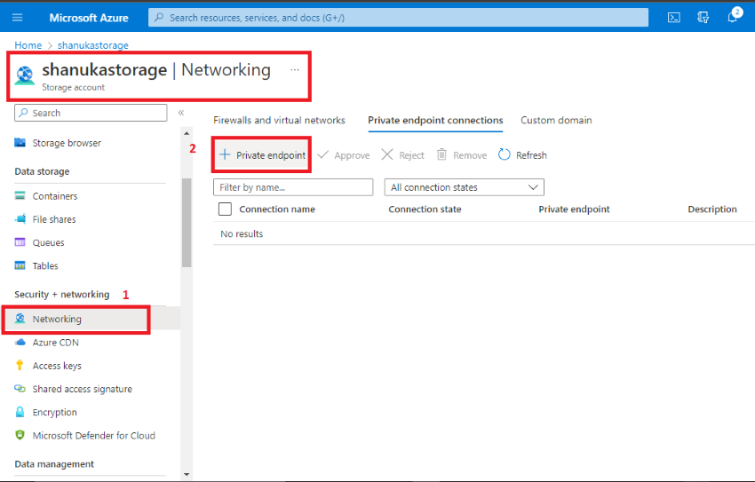Screen dimensions: 755x482
Task: Click the Microsoft Defender shield icon
Action: coord(20,435)
